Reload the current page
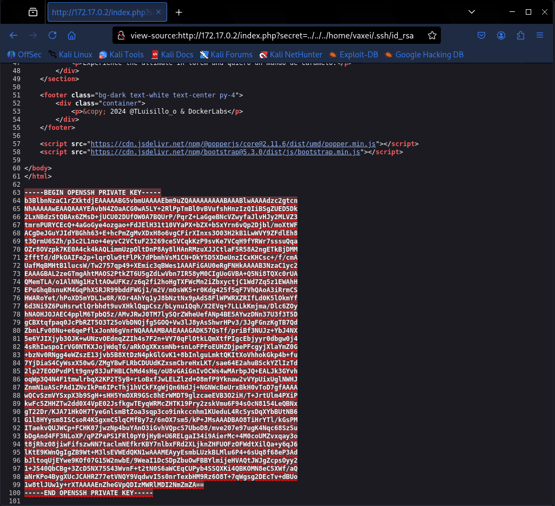This screenshot has height=506, width=555. click(52, 35)
